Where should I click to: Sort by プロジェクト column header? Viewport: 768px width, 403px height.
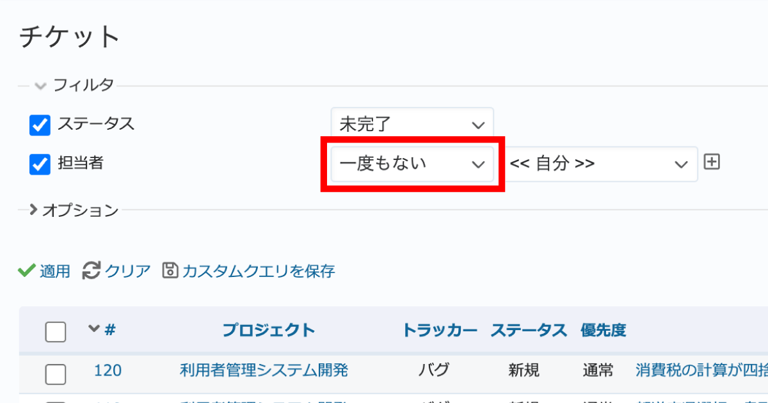pyautogui.click(x=268, y=330)
